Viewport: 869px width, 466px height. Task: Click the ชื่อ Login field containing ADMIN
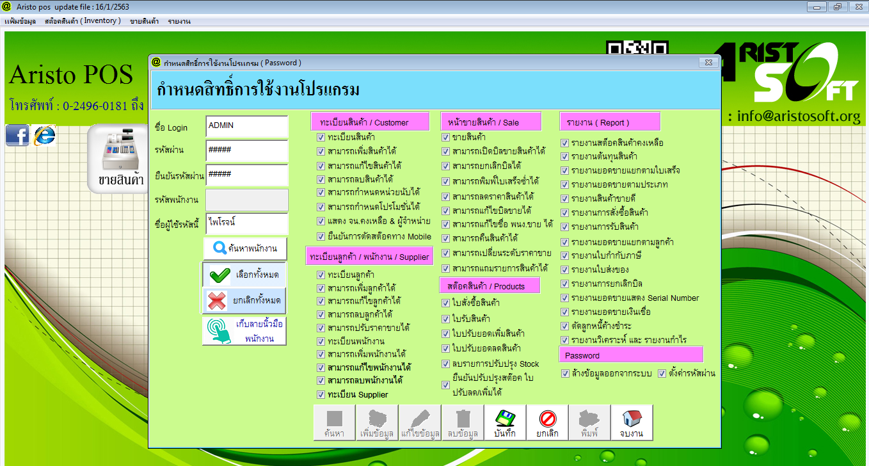click(247, 126)
